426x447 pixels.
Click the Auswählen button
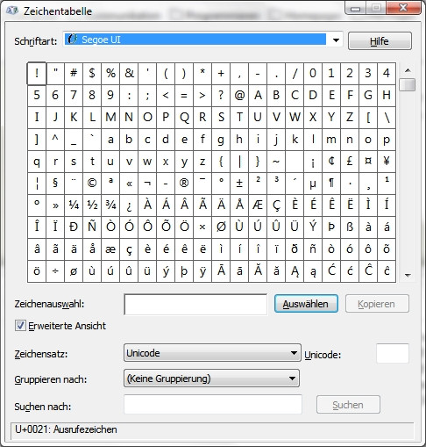pyautogui.click(x=306, y=304)
